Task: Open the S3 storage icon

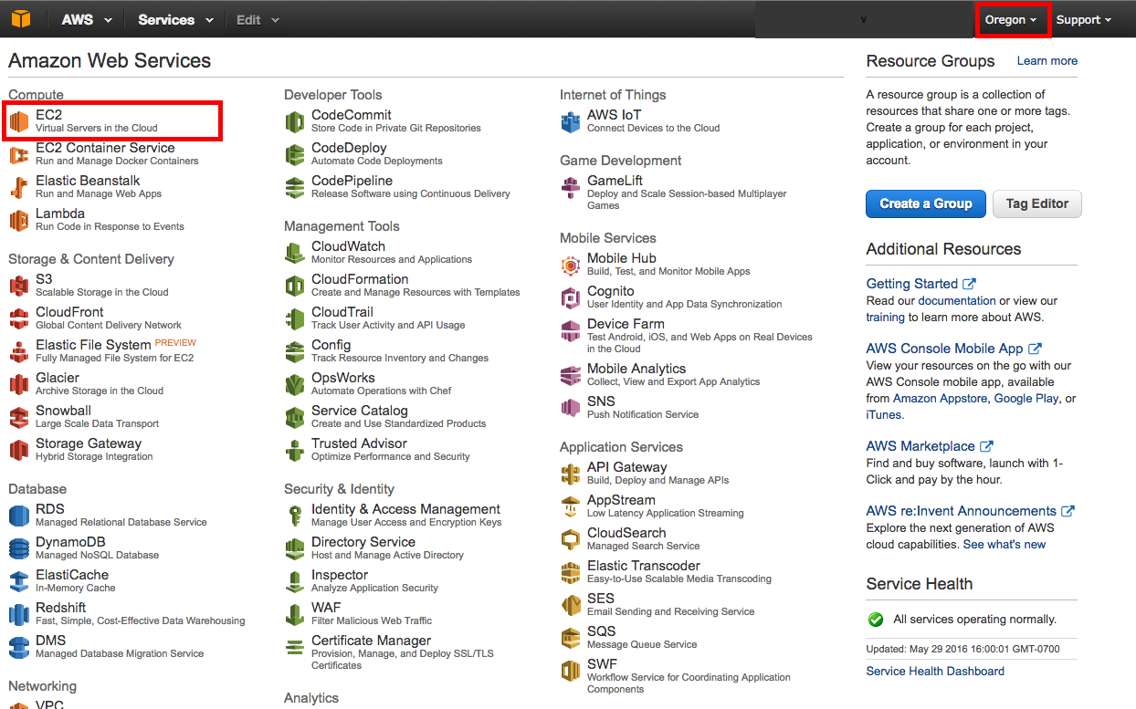Action: pyautogui.click(x=19, y=286)
